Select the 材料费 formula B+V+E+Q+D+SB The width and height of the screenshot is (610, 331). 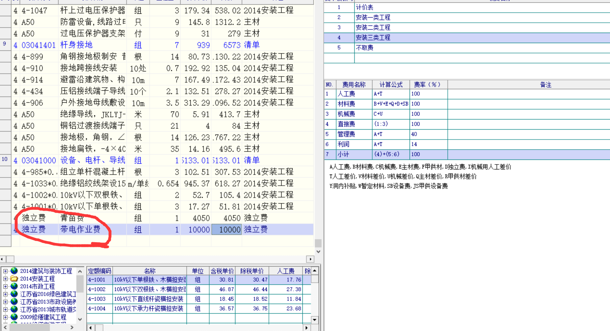point(391,104)
